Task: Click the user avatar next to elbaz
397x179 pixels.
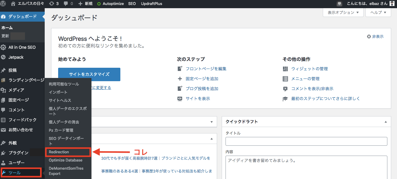Action: 392,4
